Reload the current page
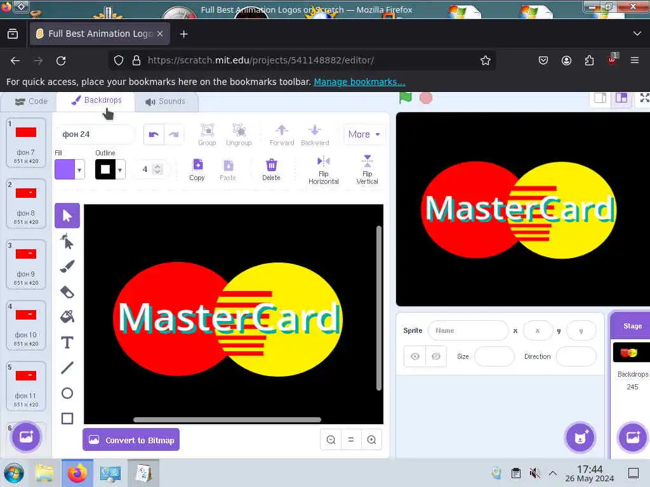The height and width of the screenshot is (487, 650). (61, 60)
